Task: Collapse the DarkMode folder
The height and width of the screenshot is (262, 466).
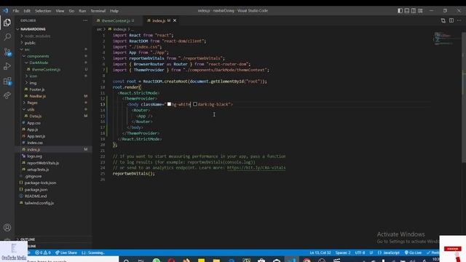Action: tap(39, 63)
